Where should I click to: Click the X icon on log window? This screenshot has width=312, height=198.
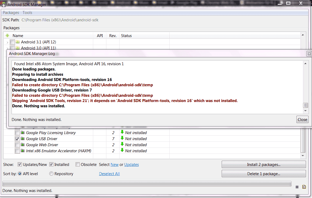tap(309, 54)
